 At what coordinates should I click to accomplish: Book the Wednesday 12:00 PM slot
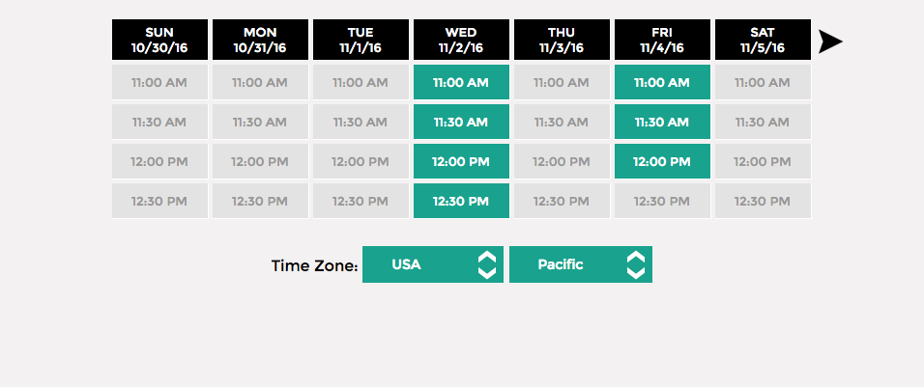coord(461,162)
